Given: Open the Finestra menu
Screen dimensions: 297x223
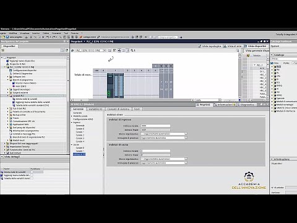Looking at the screenshot, I should click(x=75, y=33).
